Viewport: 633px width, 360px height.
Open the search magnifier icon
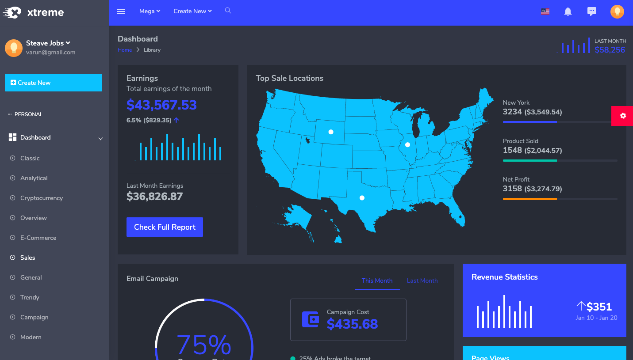pyautogui.click(x=228, y=11)
